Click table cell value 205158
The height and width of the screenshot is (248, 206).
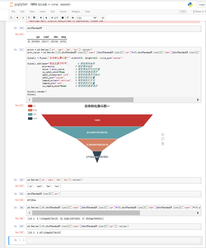[54, 41]
